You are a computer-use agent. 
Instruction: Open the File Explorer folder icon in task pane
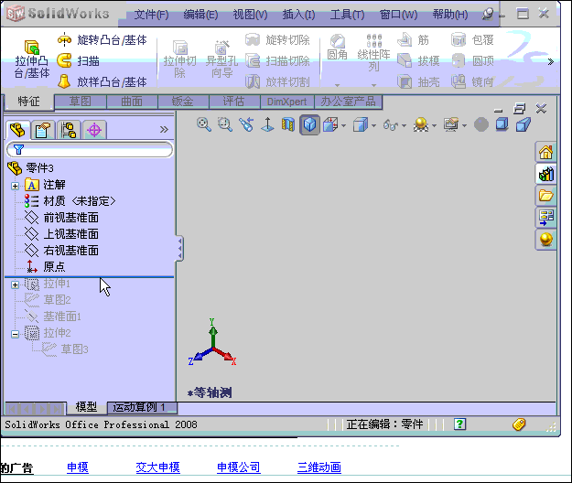[x=545, y=196]
